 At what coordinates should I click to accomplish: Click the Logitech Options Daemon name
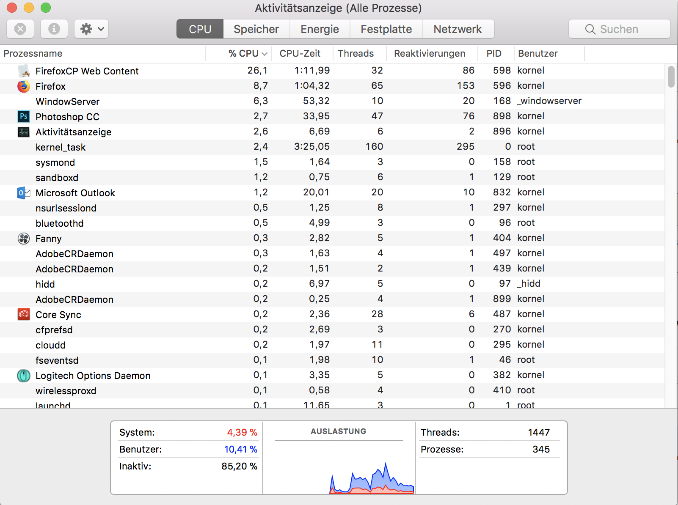(x=93, y=376)
